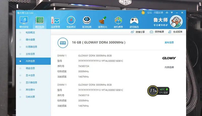The height and width of the screenshot is (116, 202).
Task: Select 内存信息 in the sidebar
Action: point(33,61)
